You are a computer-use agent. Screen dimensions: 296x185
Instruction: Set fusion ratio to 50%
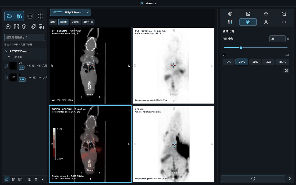255,62
